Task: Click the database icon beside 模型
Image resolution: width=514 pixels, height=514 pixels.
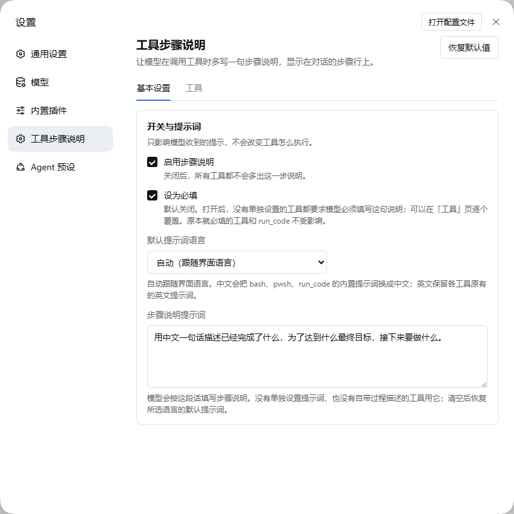Action: coord(21,82)
